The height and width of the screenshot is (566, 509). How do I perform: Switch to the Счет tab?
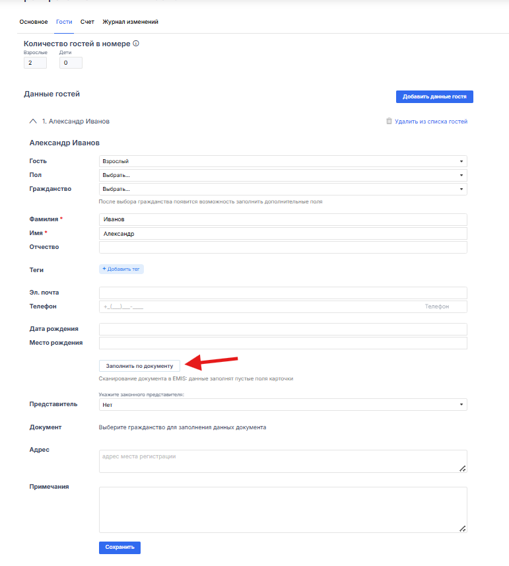(87, 22)
